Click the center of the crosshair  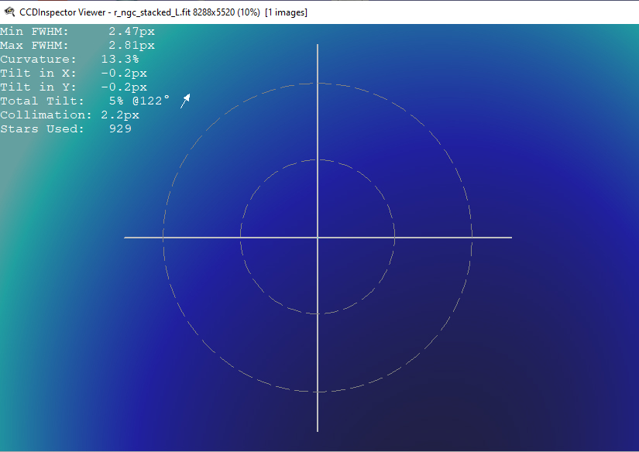tap(318, 237)
